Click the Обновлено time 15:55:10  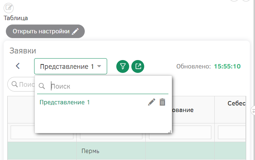[x=227, y=66]
